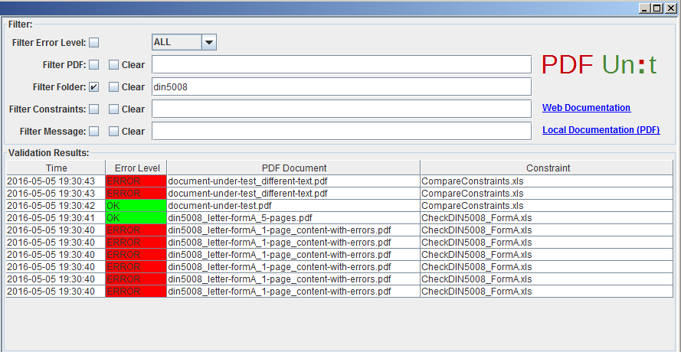Open the Local Documentation (PDF) link
The width and height of the screenshot is (681, 352).
tap(601, 130)
